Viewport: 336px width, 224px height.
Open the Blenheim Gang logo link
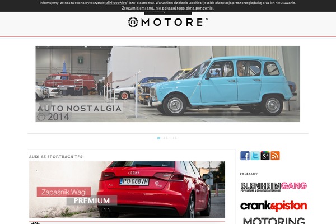pos(274,186)
